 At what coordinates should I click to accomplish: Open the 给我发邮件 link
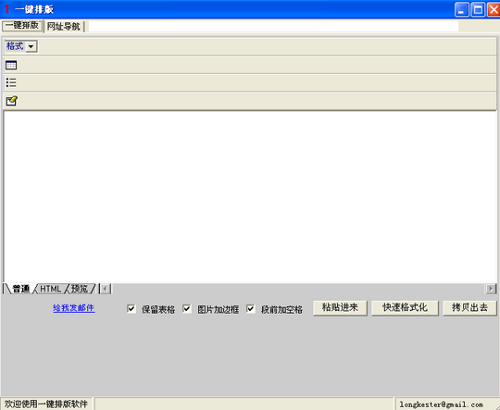[74, 308]
